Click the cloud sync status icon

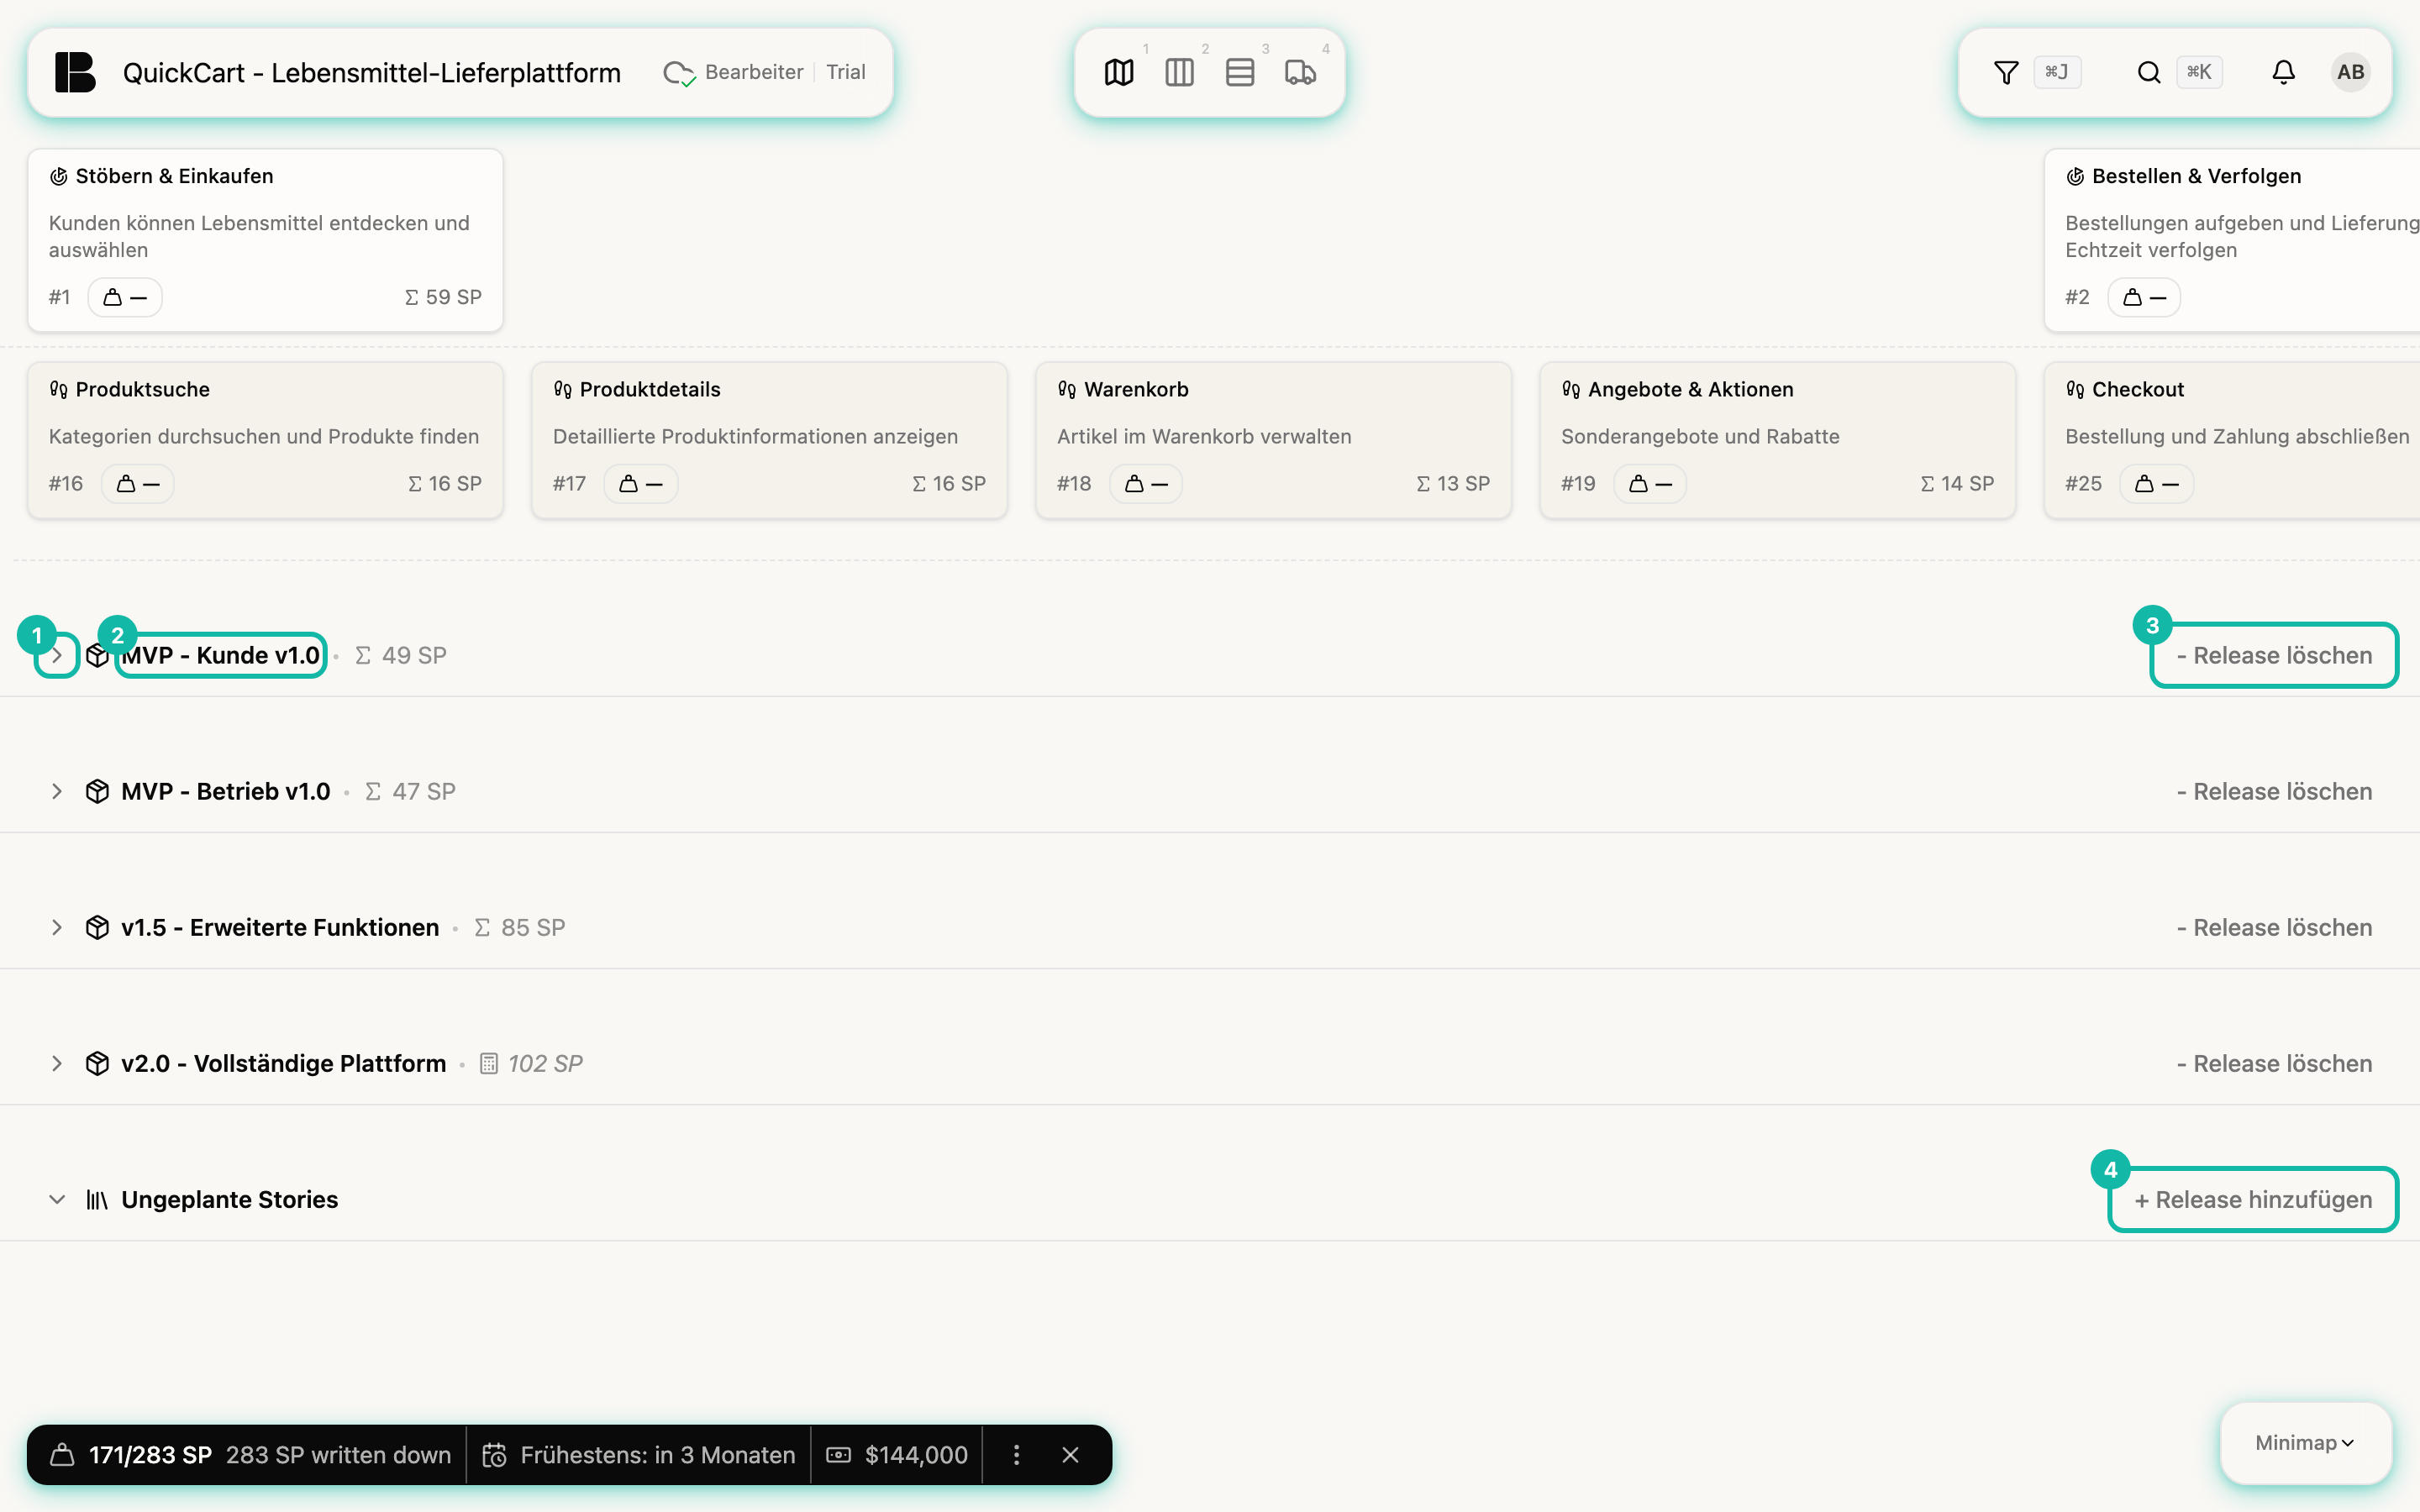click(679, 73)
